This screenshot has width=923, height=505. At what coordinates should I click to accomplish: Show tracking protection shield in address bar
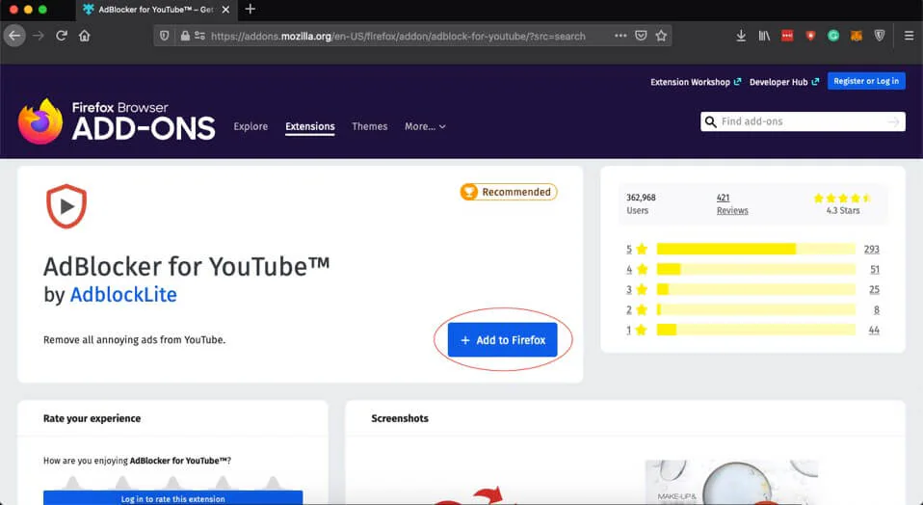(x=165, y=36)
